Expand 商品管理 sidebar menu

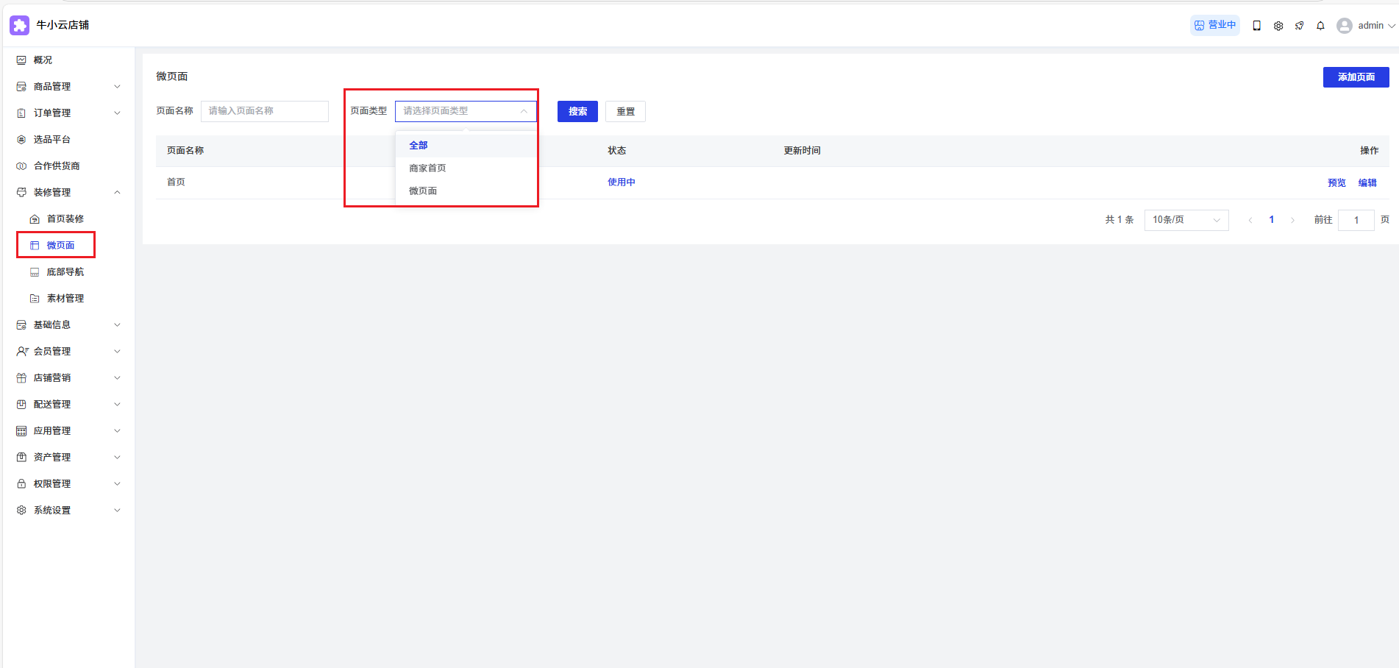point(68,87)
